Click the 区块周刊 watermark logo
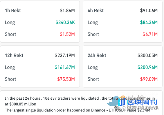The width and height of the screenshot is (164, 115). click(x=138, y=102)
